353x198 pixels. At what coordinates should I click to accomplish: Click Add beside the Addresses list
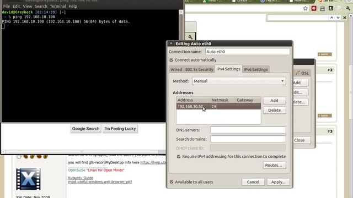click(275, 101)
